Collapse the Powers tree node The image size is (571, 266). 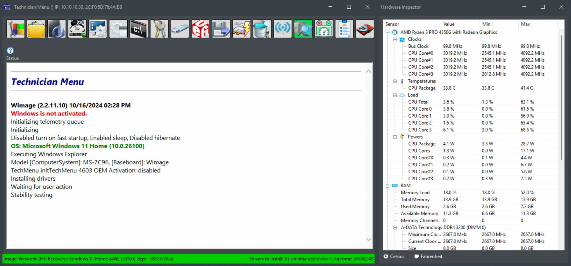395,137
